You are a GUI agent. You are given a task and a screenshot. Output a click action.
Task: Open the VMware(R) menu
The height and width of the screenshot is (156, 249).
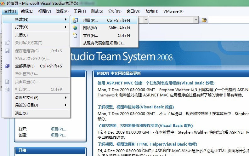pyautogui.click(x=173, y=11)
